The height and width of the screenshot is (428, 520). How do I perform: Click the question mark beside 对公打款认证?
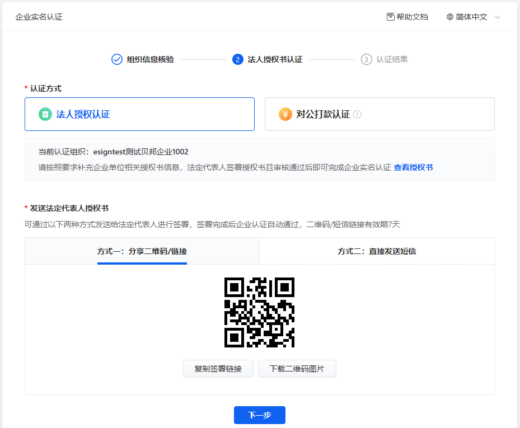[357, 114]
